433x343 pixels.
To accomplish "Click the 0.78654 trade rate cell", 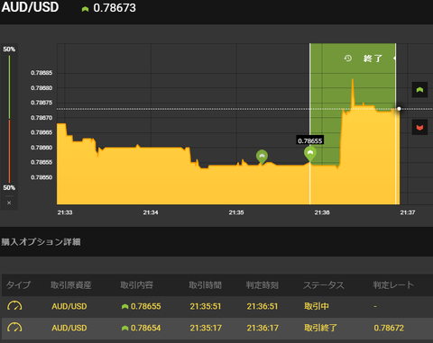I will pyautogui.click(x=146, y=328).
